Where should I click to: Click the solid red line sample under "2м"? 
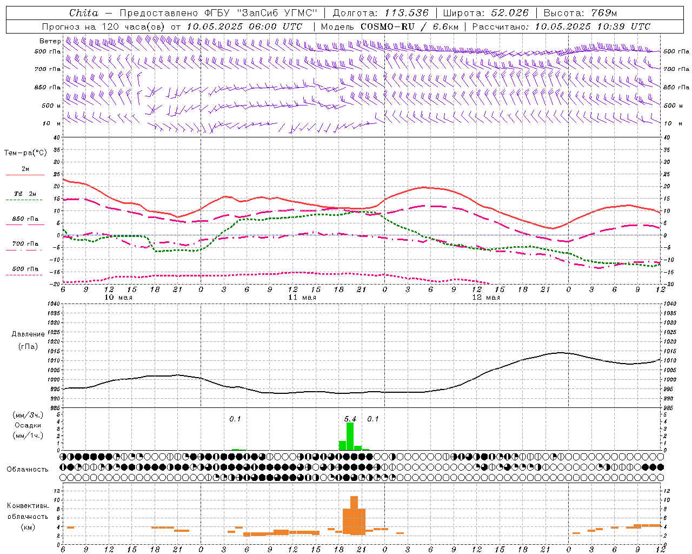click(25, 175)
